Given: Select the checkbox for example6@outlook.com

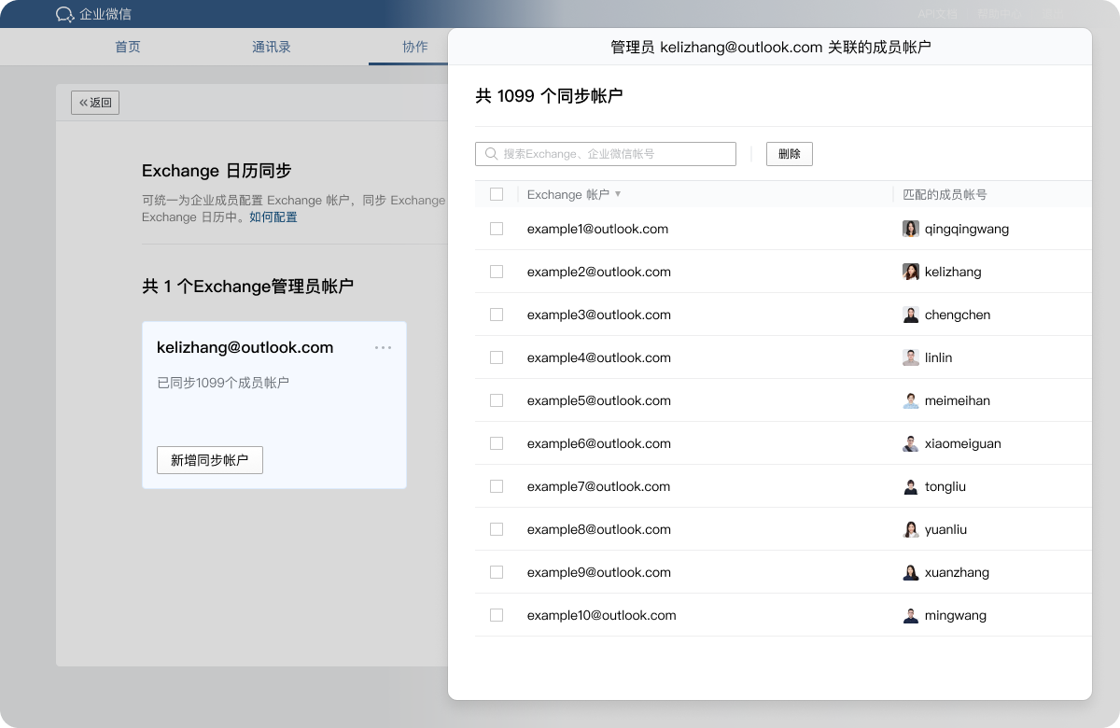Looking at the screenshot, I should point(497,443).
